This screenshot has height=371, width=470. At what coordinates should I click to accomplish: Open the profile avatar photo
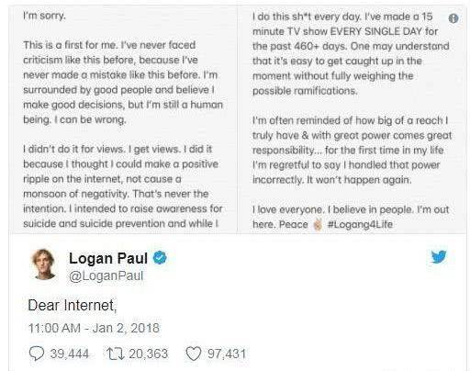[45, 264]
